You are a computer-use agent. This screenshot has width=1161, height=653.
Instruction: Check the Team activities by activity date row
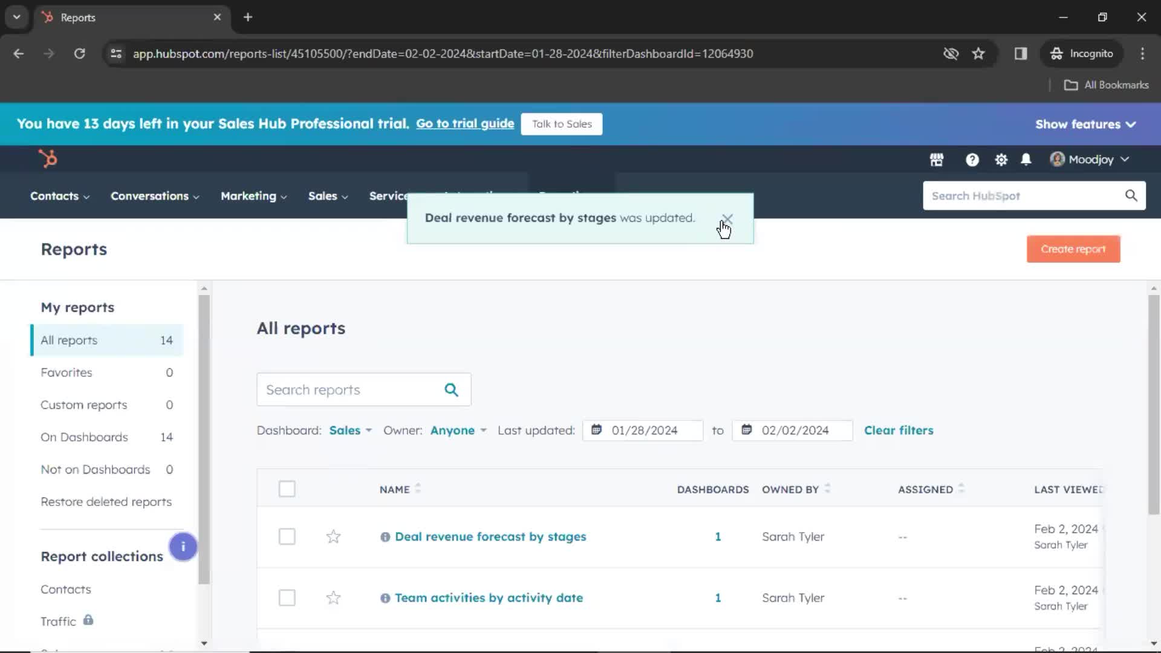287,598
